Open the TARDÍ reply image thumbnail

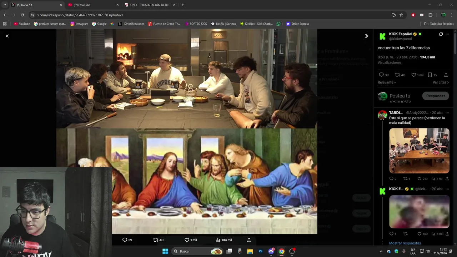coord(419,151)
